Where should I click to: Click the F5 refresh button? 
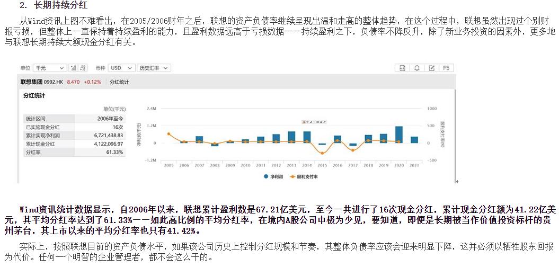(446, 68)
